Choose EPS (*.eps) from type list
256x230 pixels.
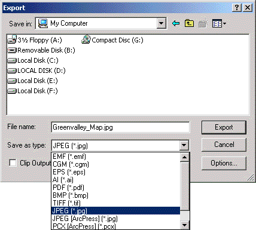(x=115, y=172)
